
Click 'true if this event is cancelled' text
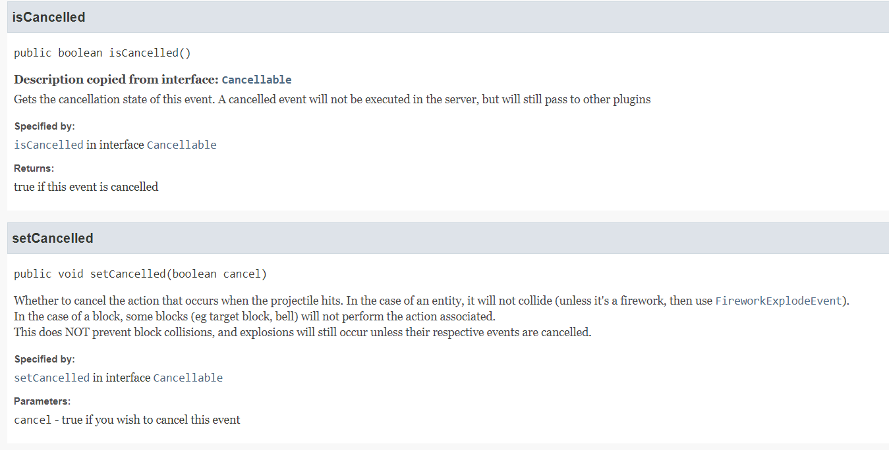[86, 187]
